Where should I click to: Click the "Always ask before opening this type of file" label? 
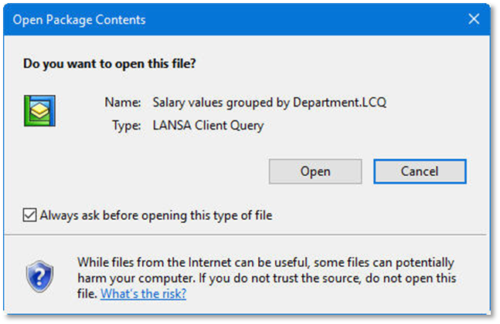[x=155, y=215]
